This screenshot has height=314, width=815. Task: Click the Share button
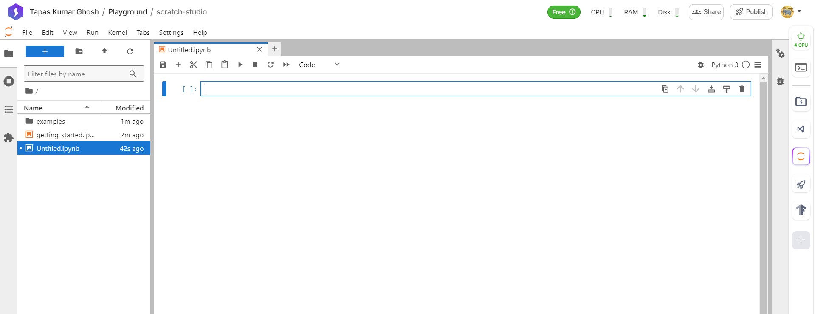(706, 12)
